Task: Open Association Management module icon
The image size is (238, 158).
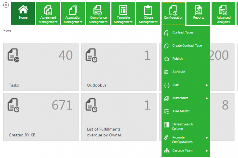Action: coord(73,10)
